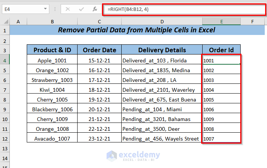Click the 'Product & ID' header cell
Screen dimensions: 267x168
click(52, 50)
